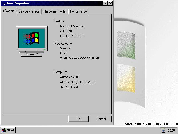This screenshot has height=134, width=178.
Task: Click the 'Registered to:' label
Action: pos(63,44)
